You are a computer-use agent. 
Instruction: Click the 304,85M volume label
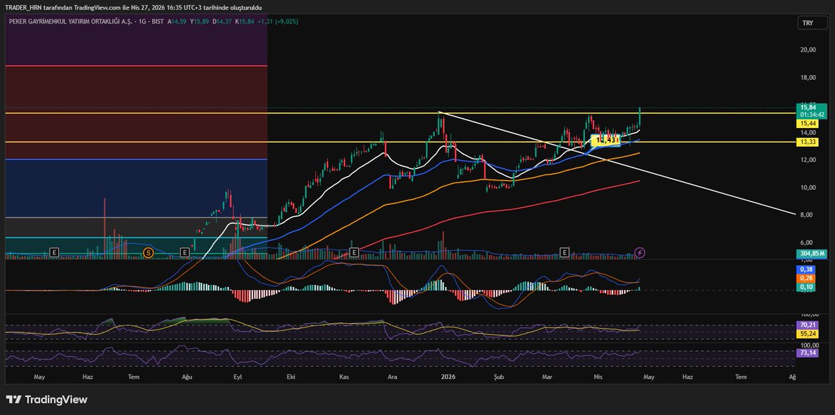(x=812, y=254)
